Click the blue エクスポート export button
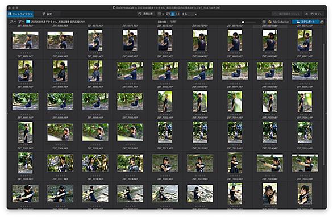The width and height of the screenshot is (333, 217). click(x=306, y=22)
